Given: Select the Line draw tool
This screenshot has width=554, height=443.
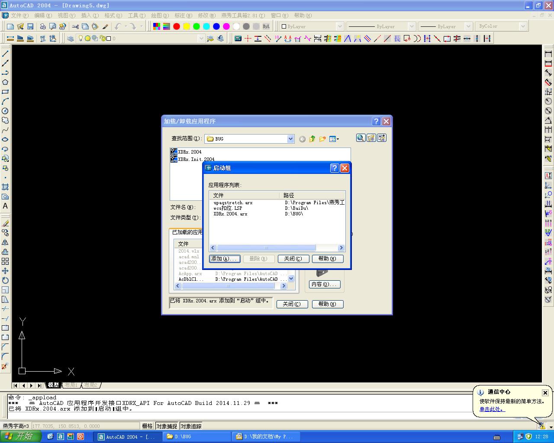Looking at the screenshot, I should (5, 54).
